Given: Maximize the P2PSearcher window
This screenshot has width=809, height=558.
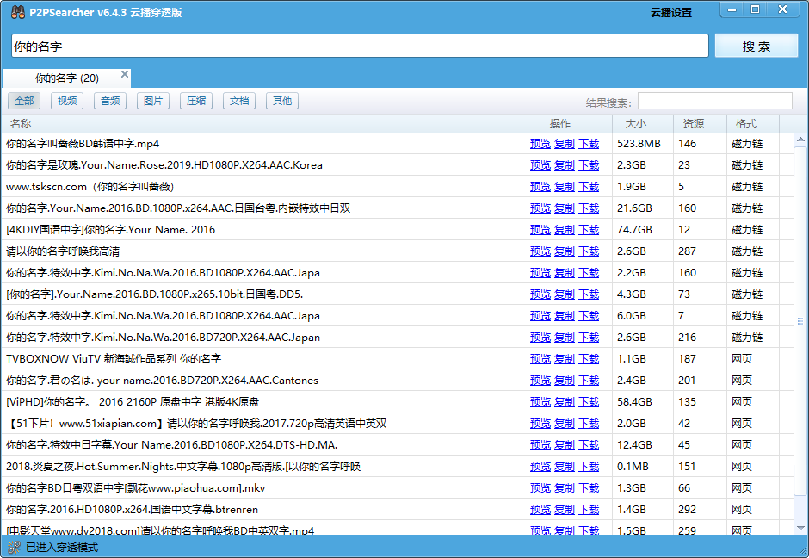Looking at the screenshot, I should [x=755, y=9].
